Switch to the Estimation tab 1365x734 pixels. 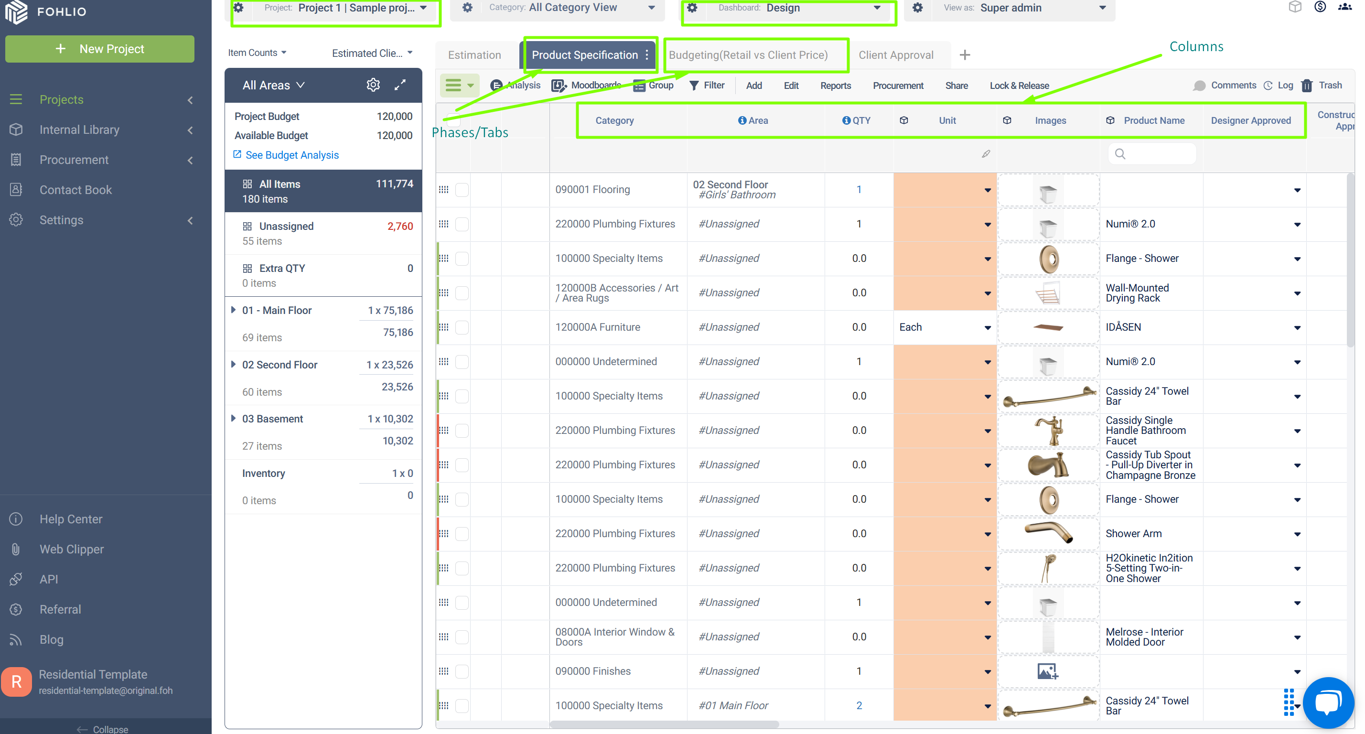(x=474, y=54)
